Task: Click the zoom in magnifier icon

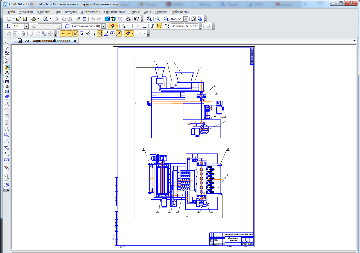Action: [x=166, y=19]
